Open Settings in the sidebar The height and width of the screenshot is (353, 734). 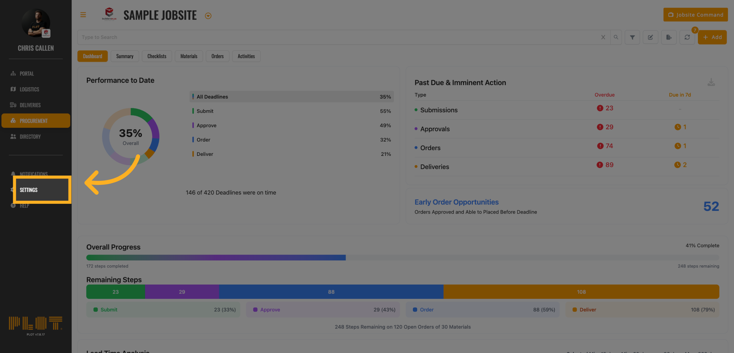29,190
